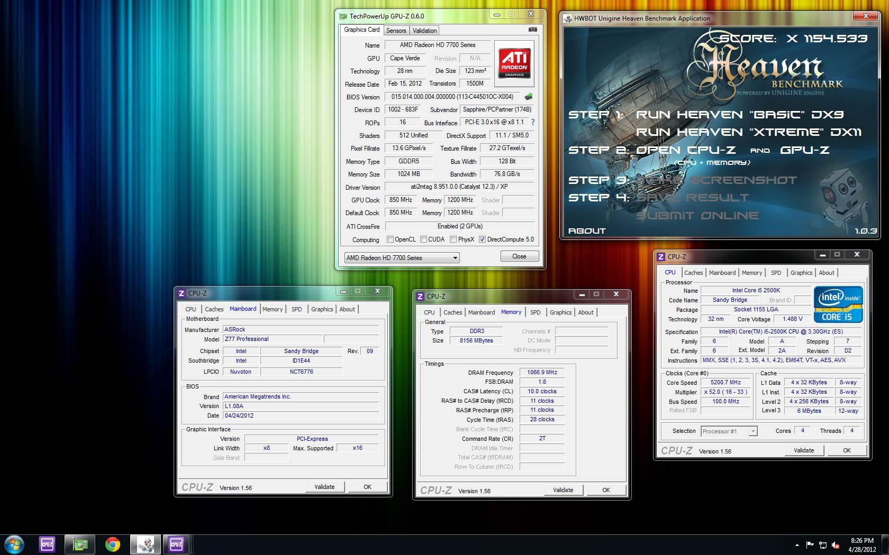Switch to the Validation tab in GPU-Z
Image resolution: width=889 pixels, height=555 pixels.
pyautogui.click(x=424, y=31)
